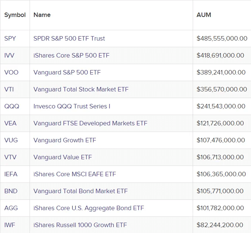Open Vanguard FTSE Developed Markets ETF link
Viewport: 251px width, 233px height.
pyautogui.click(x=90, y=123)
